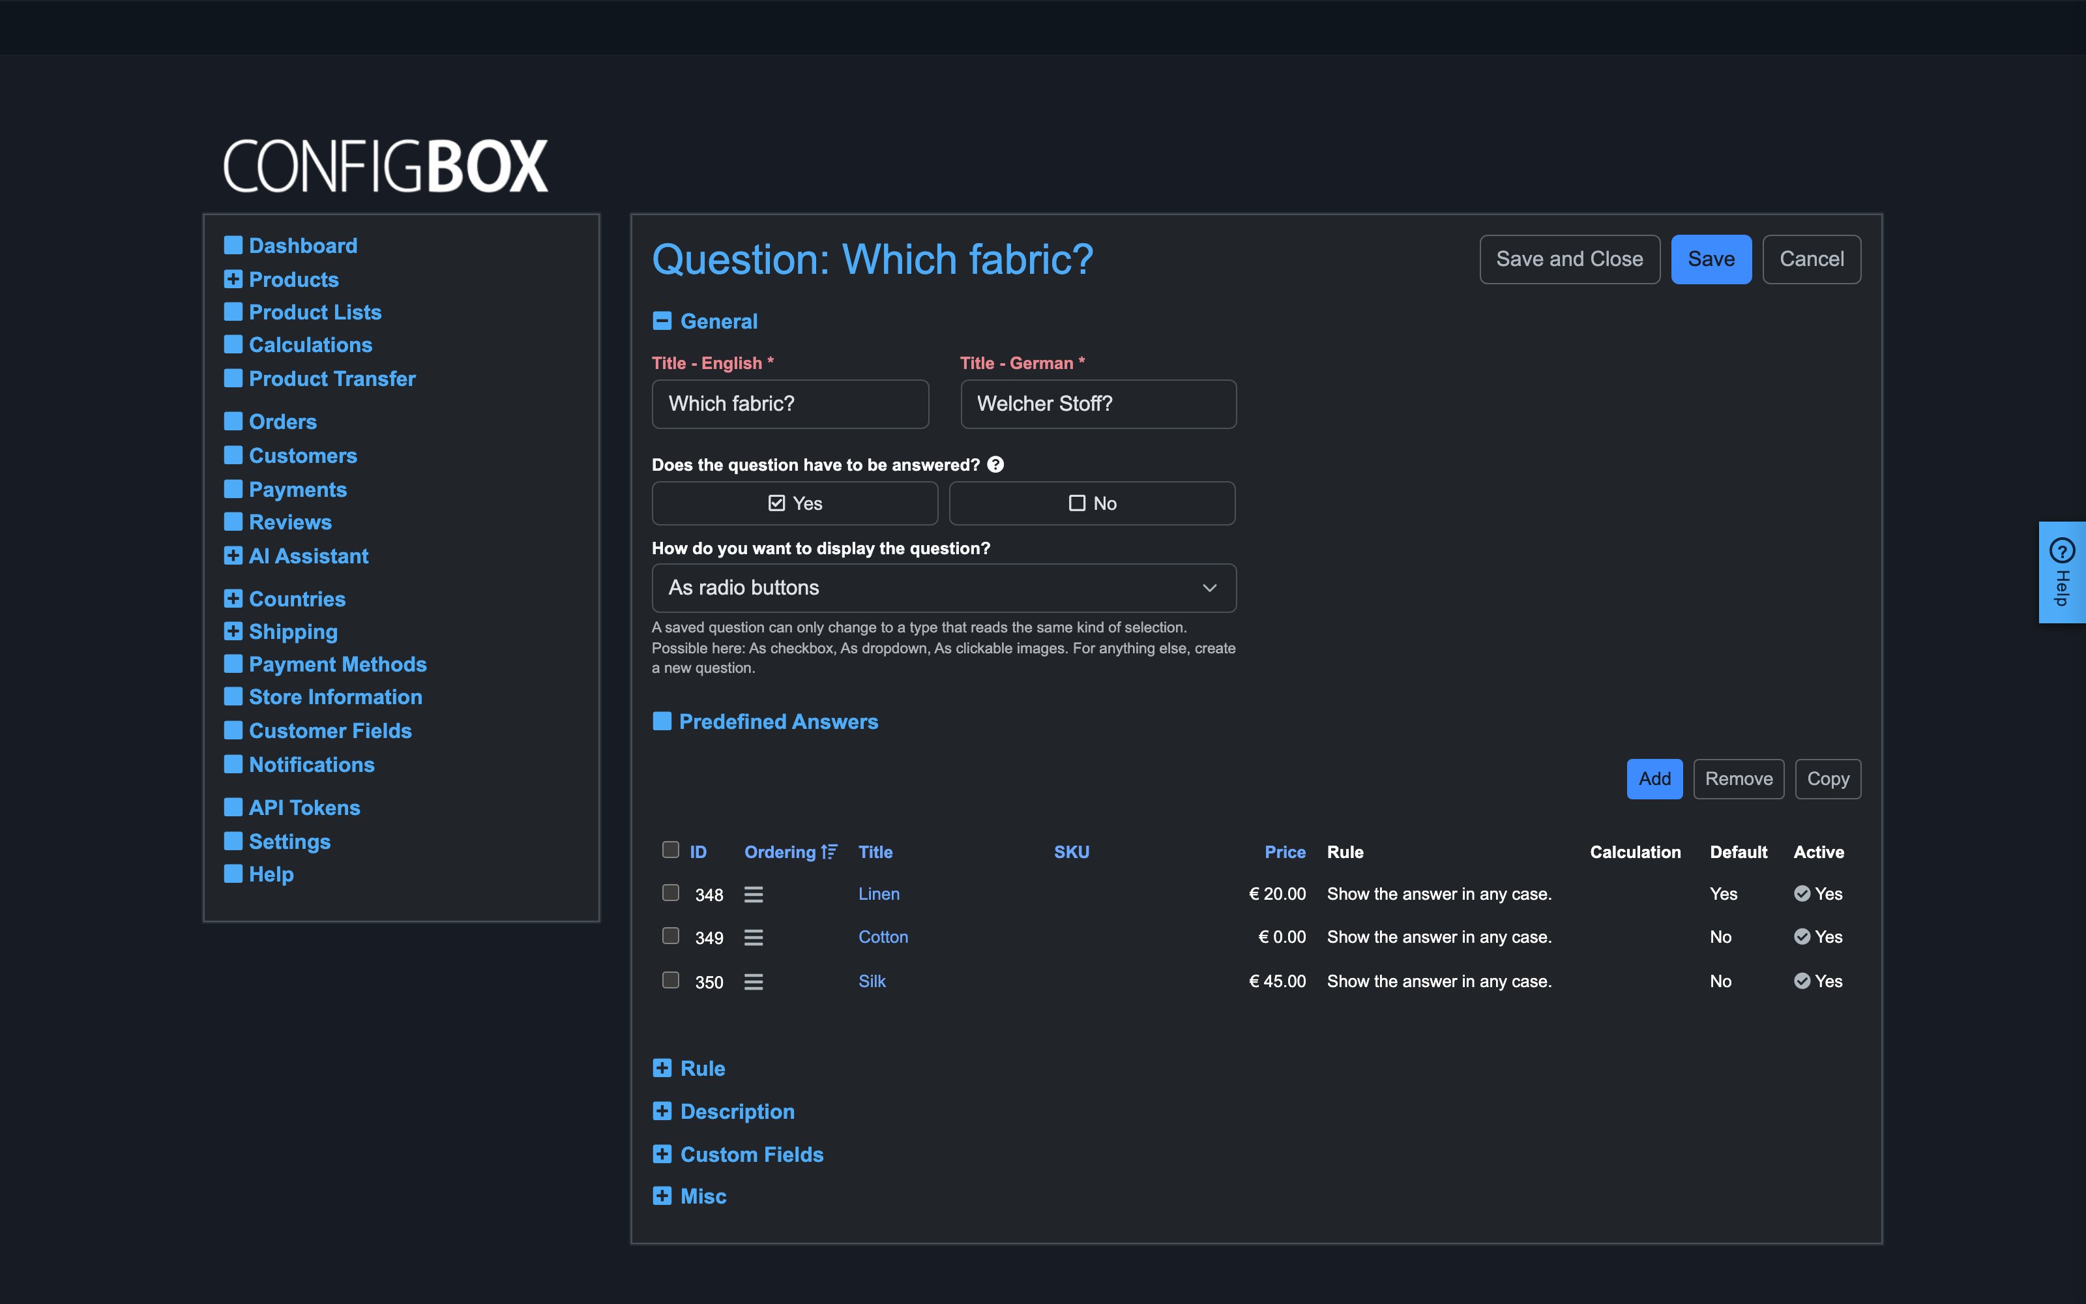Open Payment Methods in sidebar

click(x=337, y=664)
